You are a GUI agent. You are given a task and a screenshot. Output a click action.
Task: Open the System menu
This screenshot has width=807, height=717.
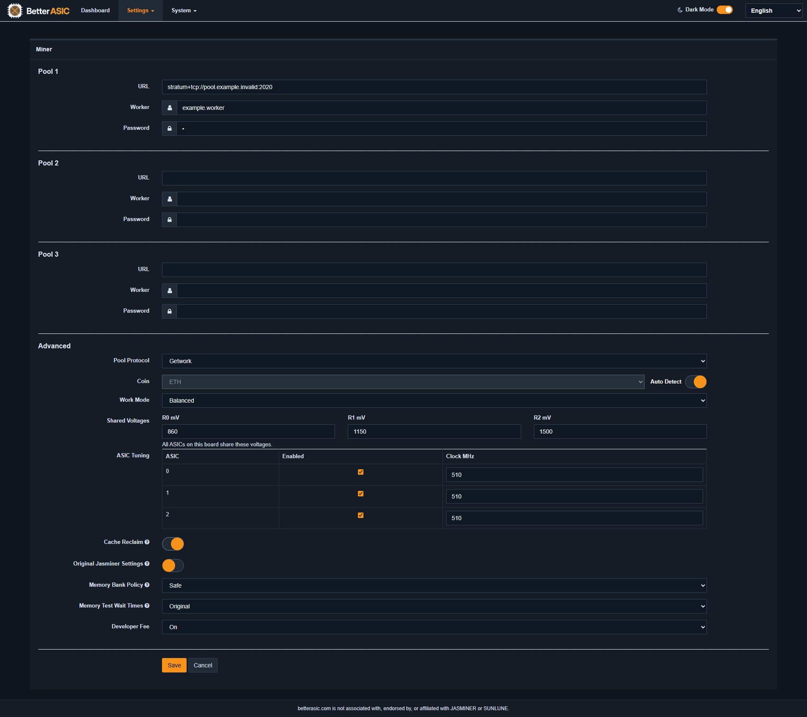pos(184,10)
